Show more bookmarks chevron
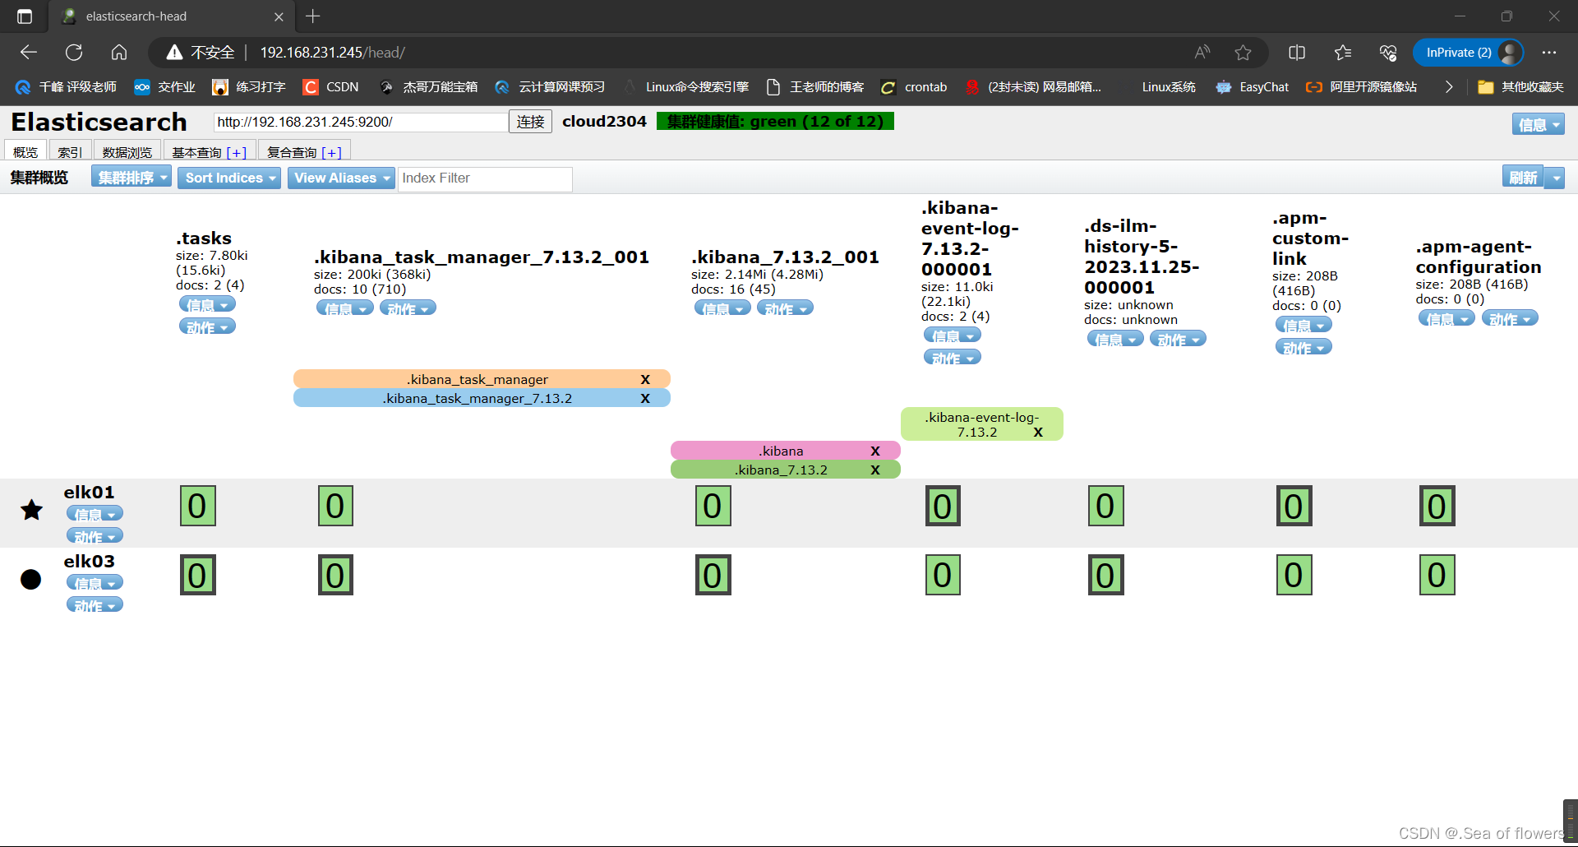Image resolution: width=1578 pixels, height=847 pixels. pyautogui.click(x=1449, y=87)
